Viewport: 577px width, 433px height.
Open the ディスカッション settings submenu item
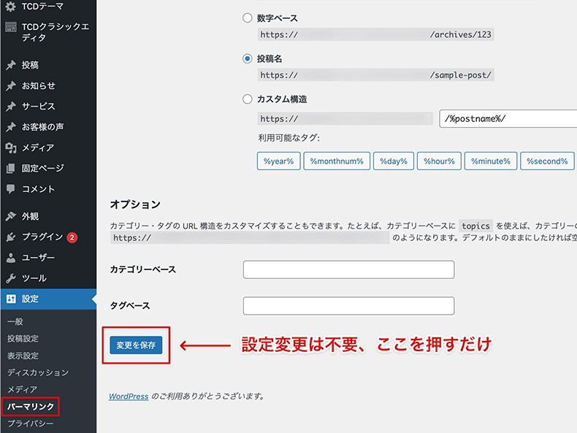point(38,372)
